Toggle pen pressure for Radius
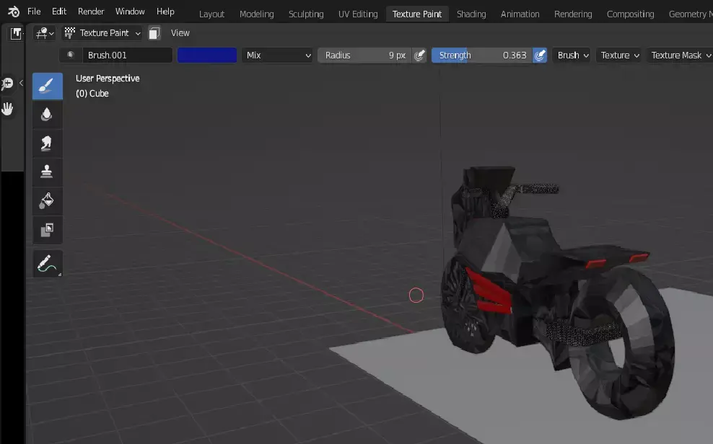Viewport: 713px width, 444px height. [420, 55]
